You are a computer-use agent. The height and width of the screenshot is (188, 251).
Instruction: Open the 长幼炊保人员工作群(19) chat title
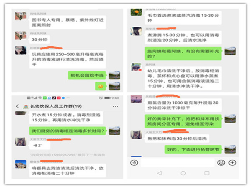tap(56, 106)
